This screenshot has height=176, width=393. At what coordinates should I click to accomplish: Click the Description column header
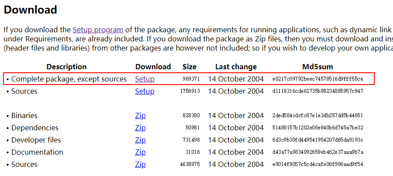(66, 67)
